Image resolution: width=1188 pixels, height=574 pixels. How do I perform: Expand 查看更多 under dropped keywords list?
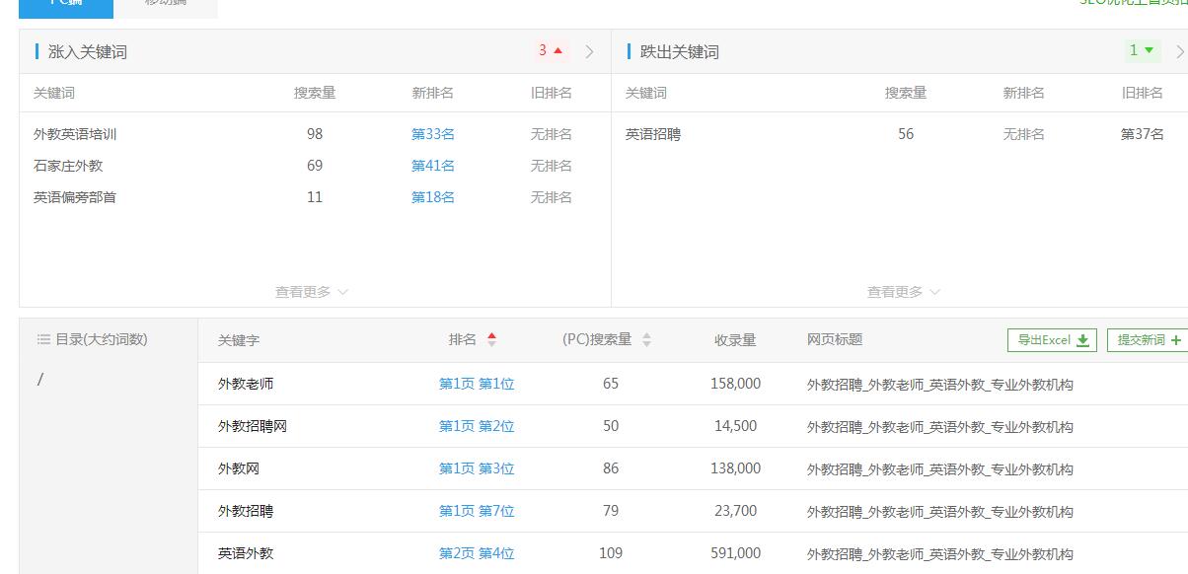point(904,292)
